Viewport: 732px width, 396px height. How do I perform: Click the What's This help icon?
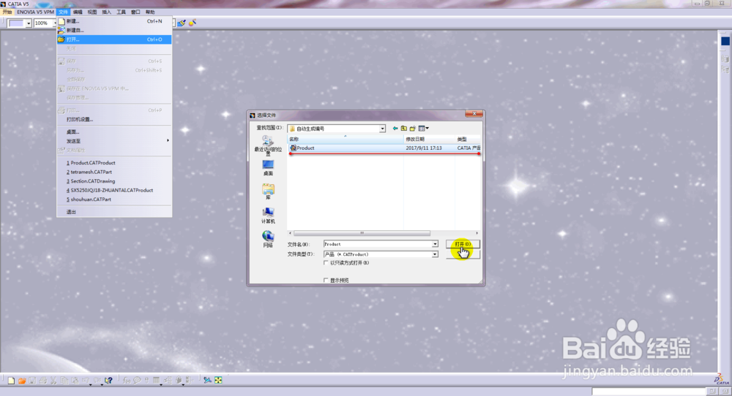click(x=109, y=381)
